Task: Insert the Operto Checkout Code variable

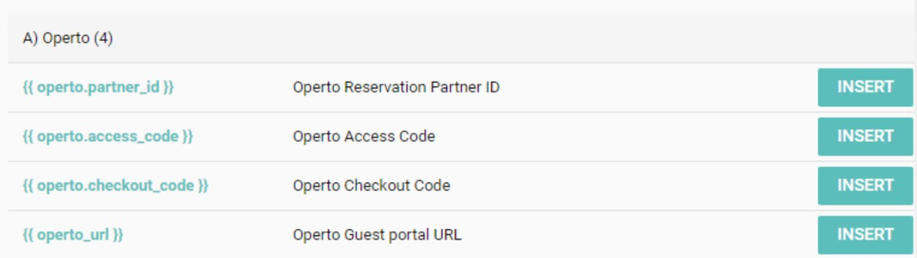Action: pyautogui.click(x=865, y=186)
